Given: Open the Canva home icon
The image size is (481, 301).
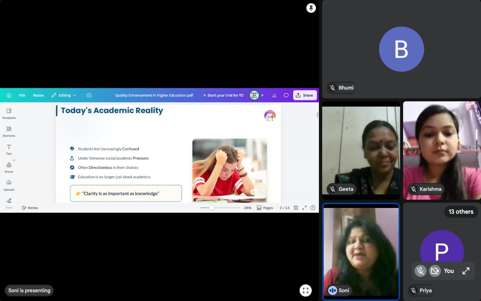Looking at the screenshot, I should [9, 95].
